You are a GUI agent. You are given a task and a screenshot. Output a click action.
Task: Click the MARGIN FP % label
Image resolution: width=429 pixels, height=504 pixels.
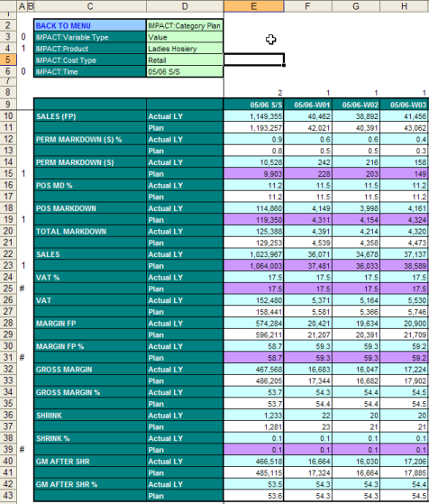(x=59, y=346)
